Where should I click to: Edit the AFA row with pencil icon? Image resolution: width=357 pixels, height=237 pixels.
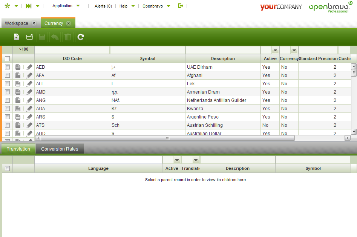(29, 75)
